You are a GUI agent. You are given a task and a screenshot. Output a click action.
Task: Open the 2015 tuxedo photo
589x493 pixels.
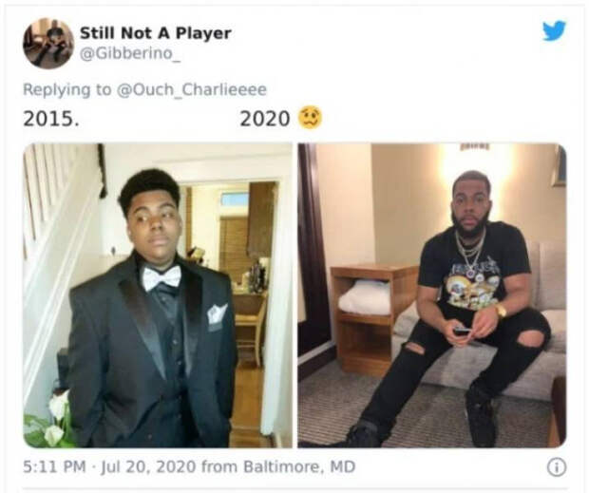coord(158,295)
